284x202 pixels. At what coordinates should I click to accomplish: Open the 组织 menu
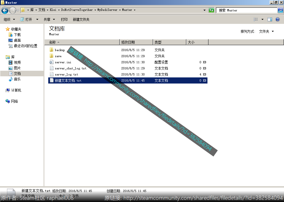pos(9,19)
